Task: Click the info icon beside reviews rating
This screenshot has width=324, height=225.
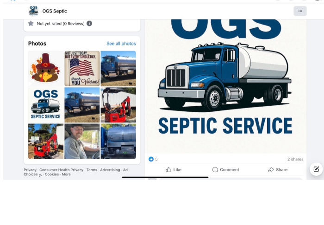Action: (89, 24)
